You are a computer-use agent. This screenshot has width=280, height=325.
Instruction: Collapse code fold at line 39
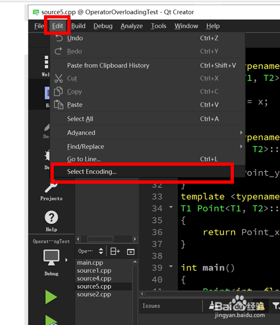click(171, 266)
